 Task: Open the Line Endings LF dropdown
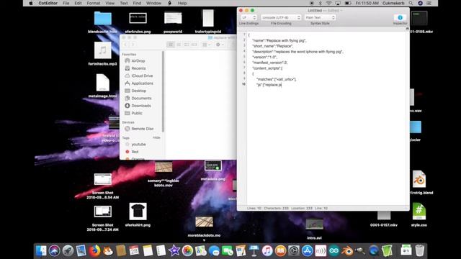[x=249, y=17]
